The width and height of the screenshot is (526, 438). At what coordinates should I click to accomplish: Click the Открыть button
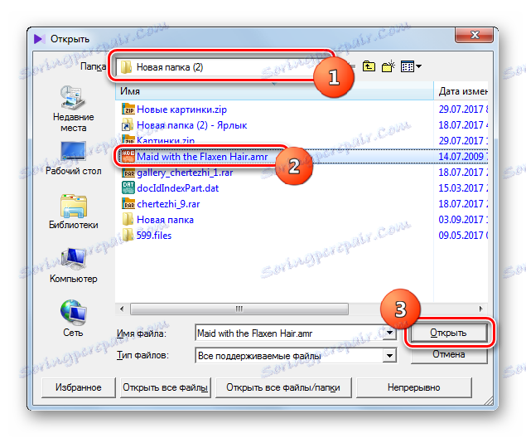click(x=448, y=333)
